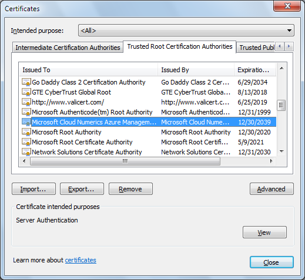This screenshot has height=280, width=305.
Task: Click the list's scroll down arrow
Action: [281, 151]
